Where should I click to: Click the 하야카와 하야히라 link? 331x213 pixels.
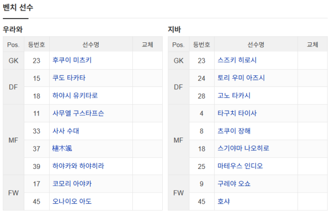point(78,166)
